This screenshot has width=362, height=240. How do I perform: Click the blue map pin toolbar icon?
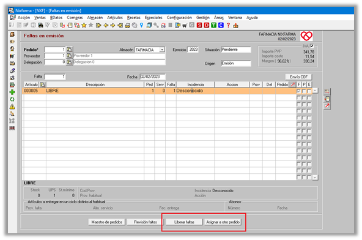click(141, 25)
